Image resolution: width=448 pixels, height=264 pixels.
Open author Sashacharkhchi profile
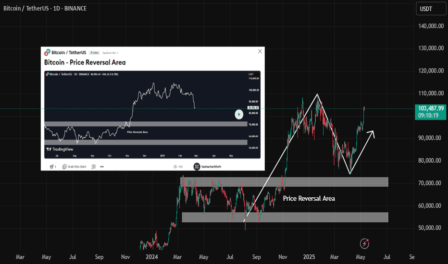point(211,167)
